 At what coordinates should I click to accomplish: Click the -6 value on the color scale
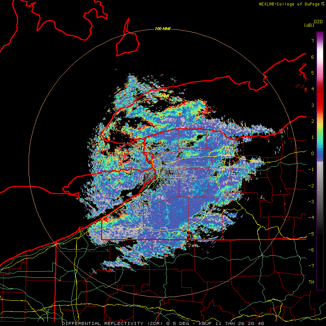coord(311,250)
